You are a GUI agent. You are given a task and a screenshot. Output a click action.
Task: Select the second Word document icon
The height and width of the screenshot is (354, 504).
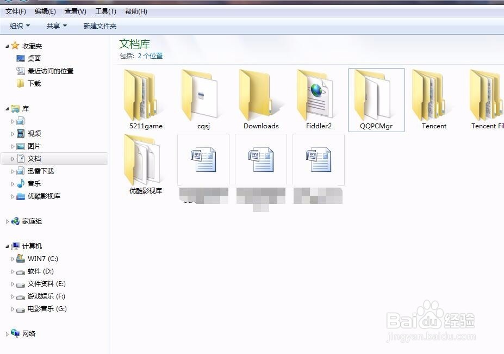(261, 159)
